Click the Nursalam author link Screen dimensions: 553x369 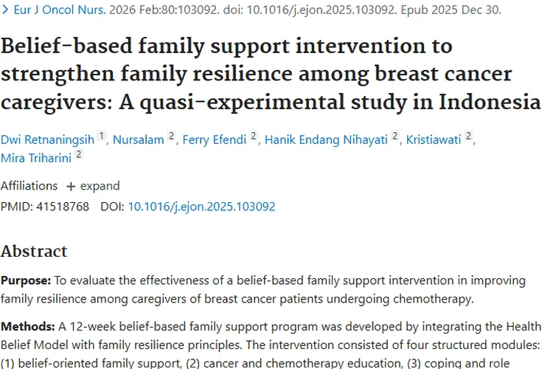(139, 139)
